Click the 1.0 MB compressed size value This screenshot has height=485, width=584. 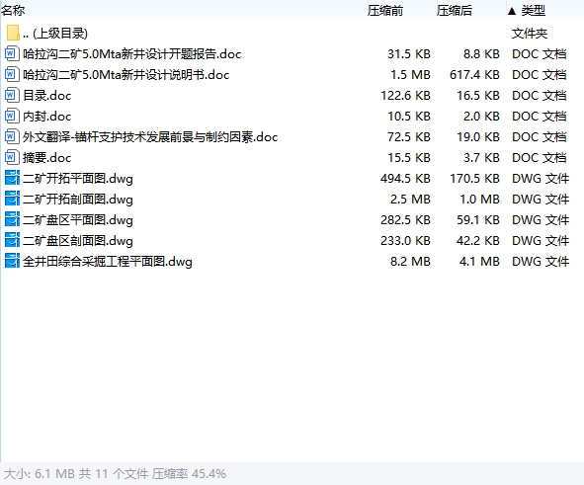(479, 200)
